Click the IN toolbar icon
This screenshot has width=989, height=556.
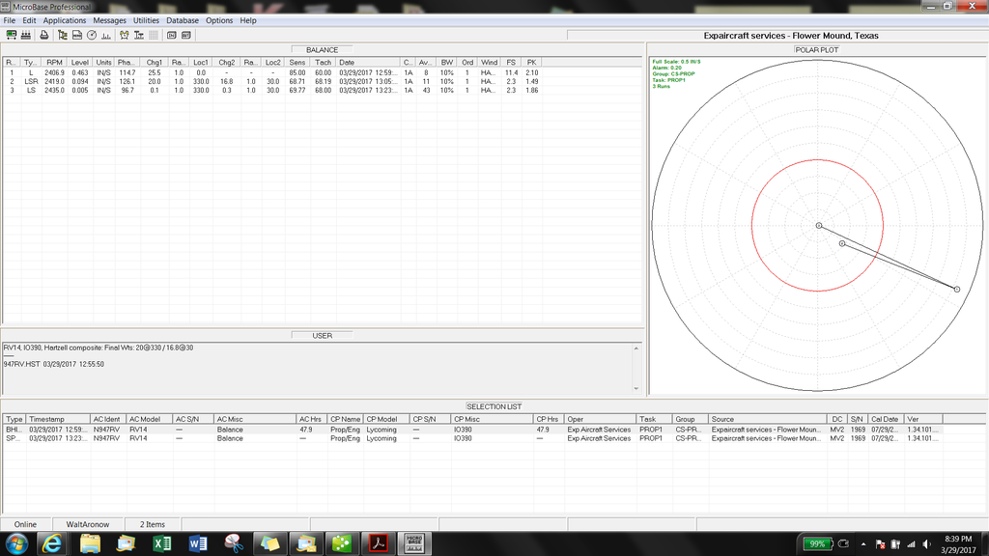172,35
